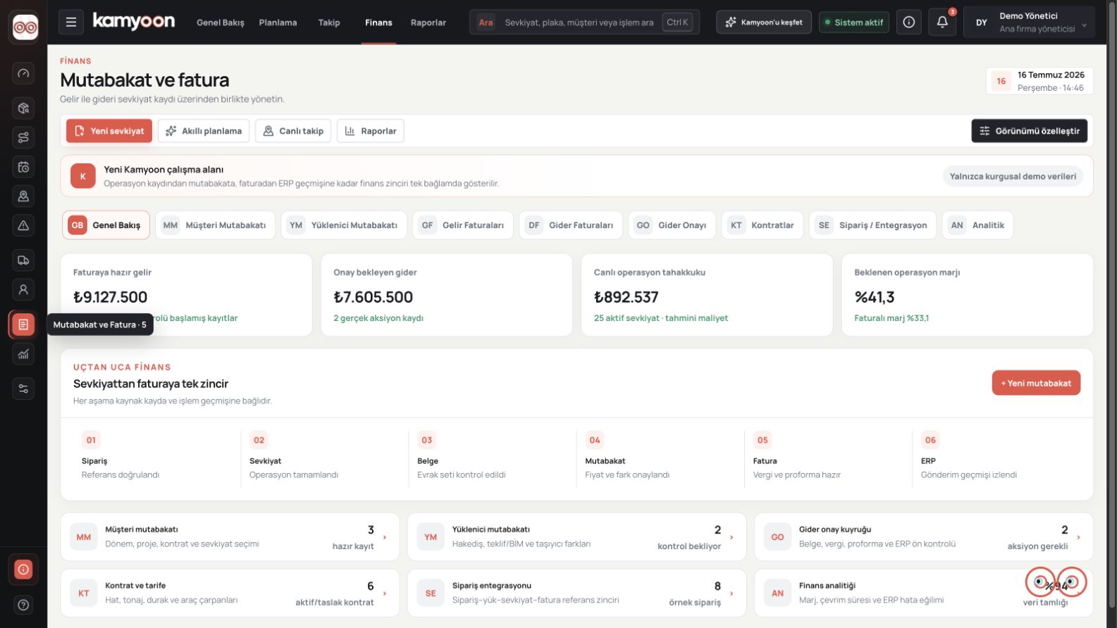The width and height of the screenshot is (1117, 628).
Task: Select the Genel Bakış tab
Action: coord(106,225)
